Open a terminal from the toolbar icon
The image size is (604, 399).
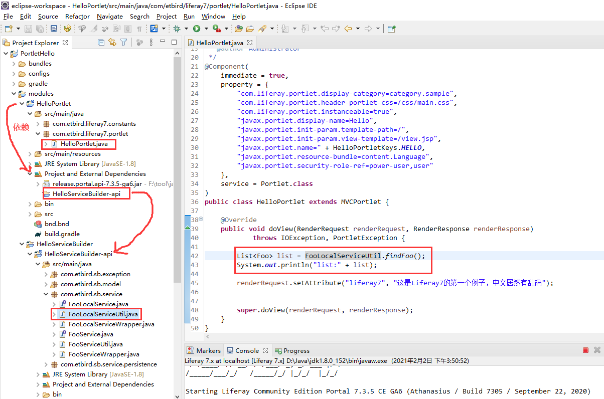(54, 29)
